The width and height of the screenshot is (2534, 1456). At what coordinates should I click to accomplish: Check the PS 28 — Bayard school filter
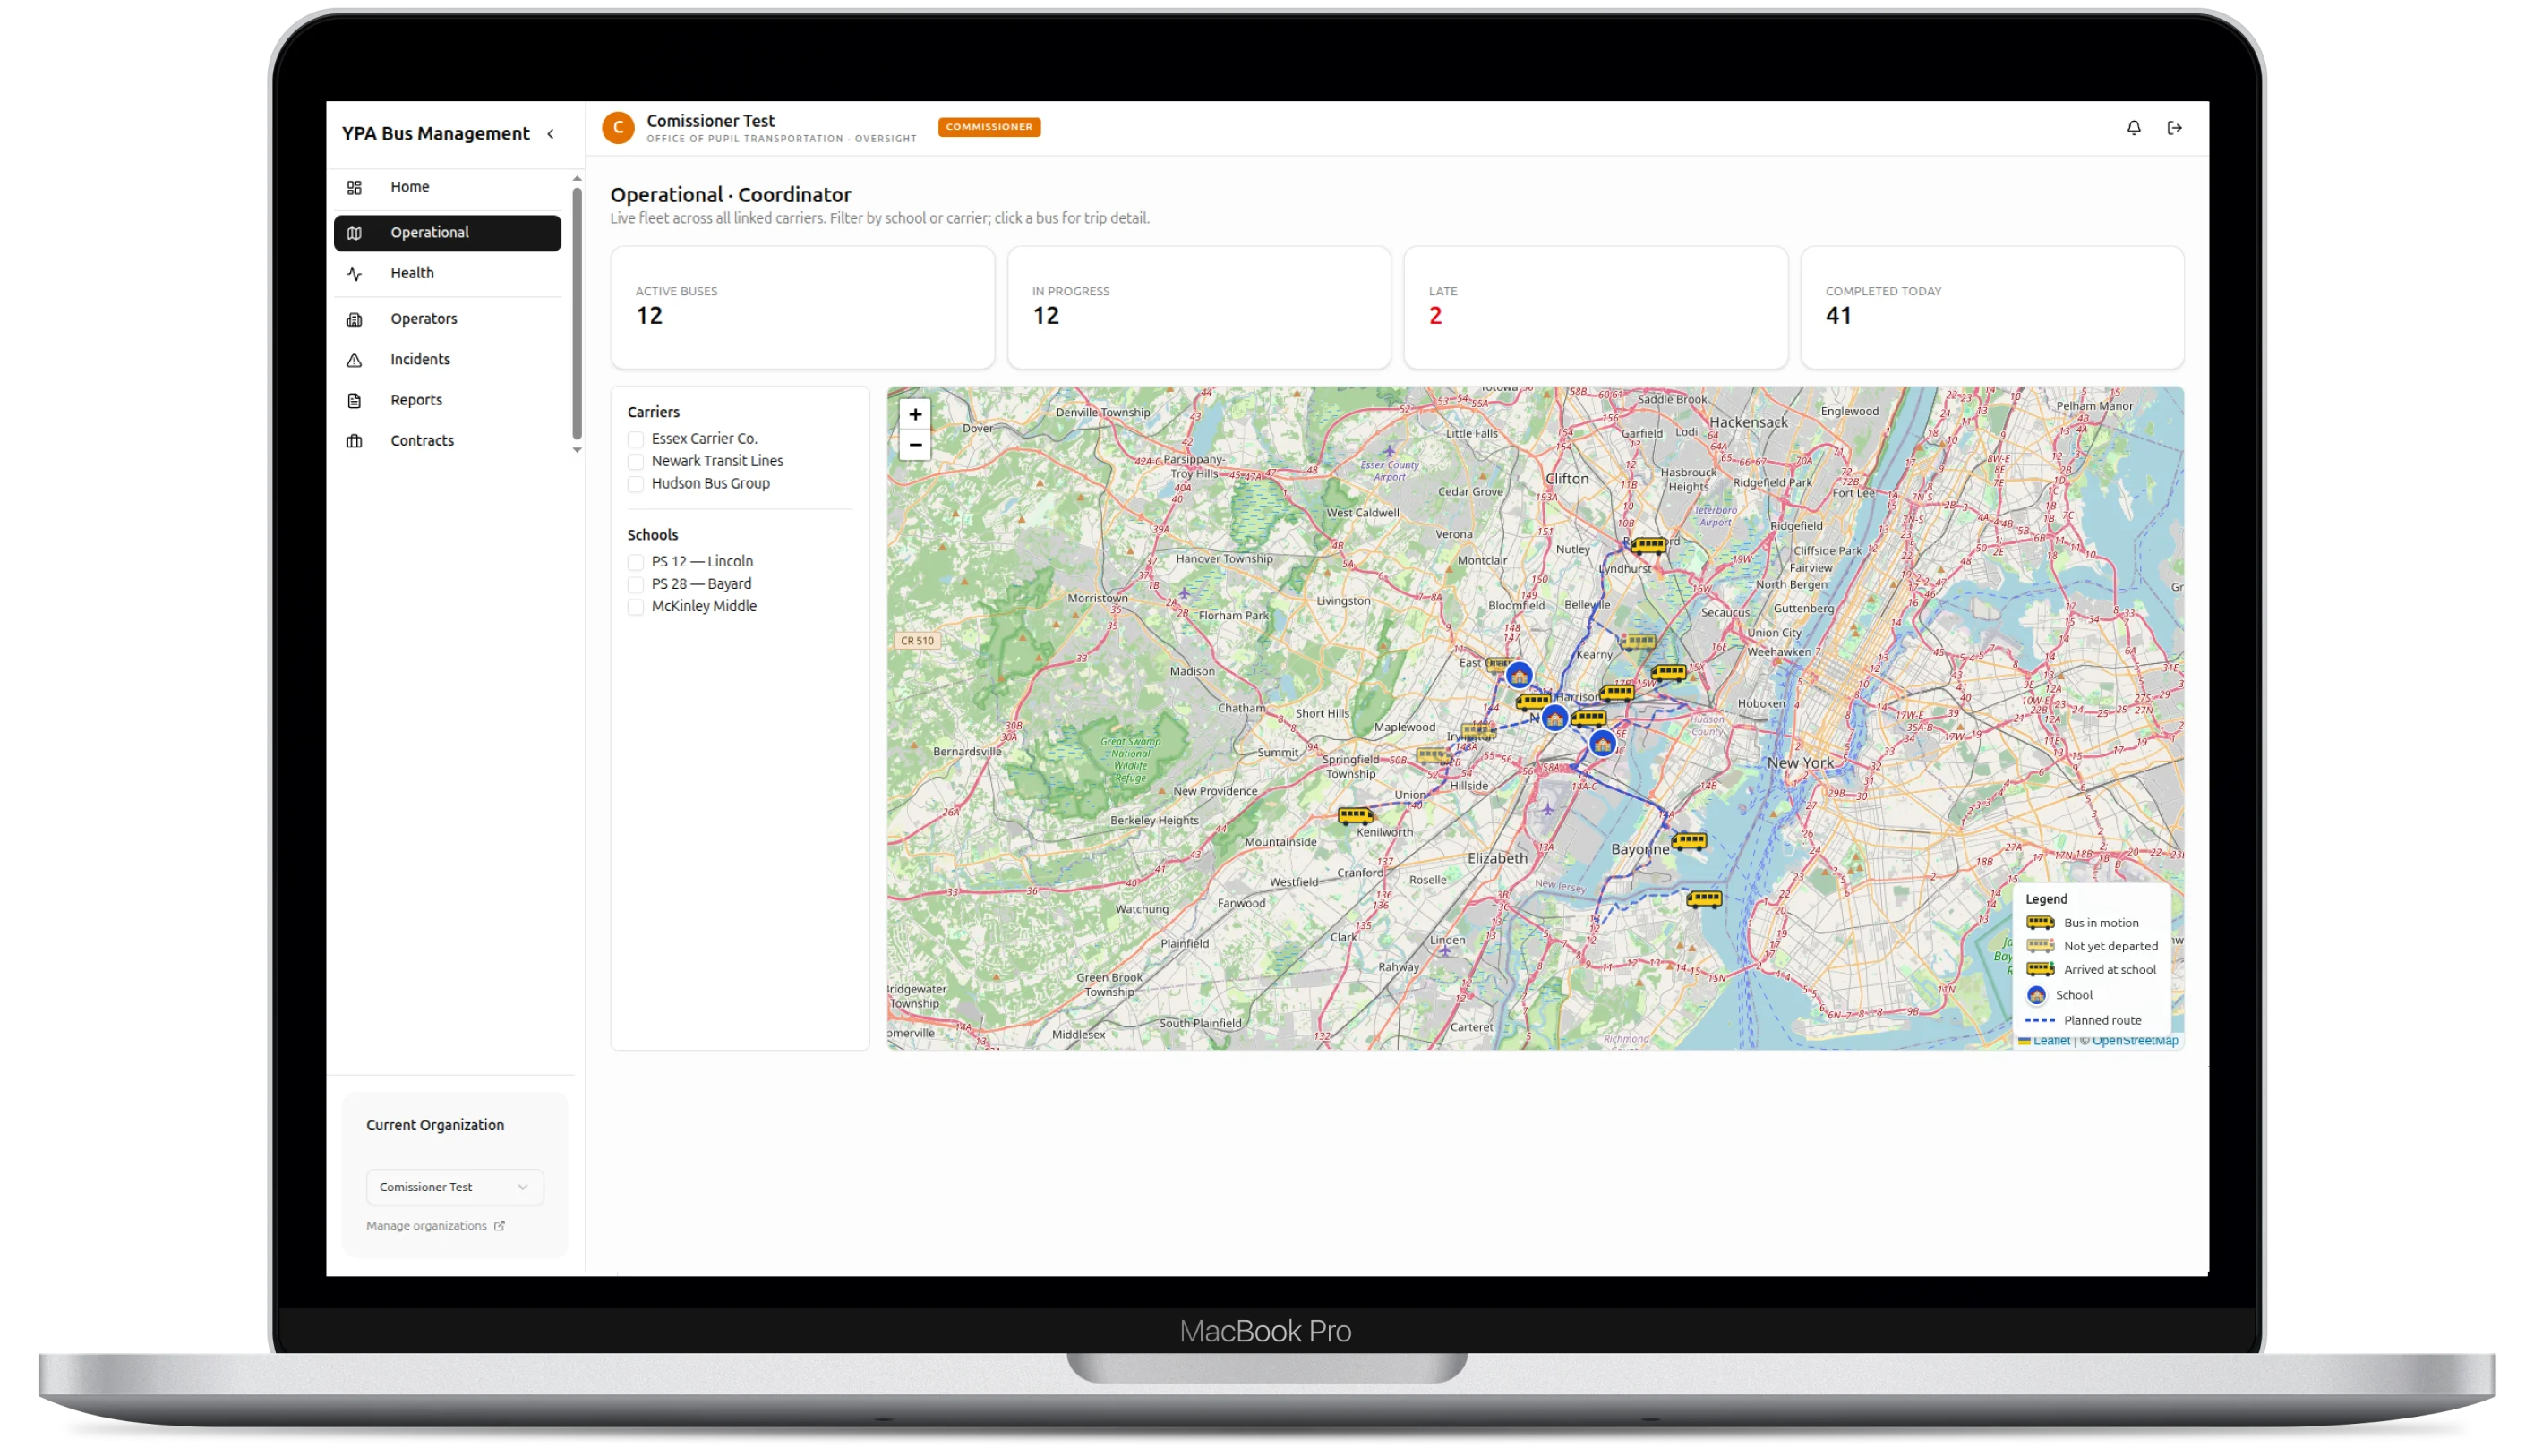[x=635, y=584]
